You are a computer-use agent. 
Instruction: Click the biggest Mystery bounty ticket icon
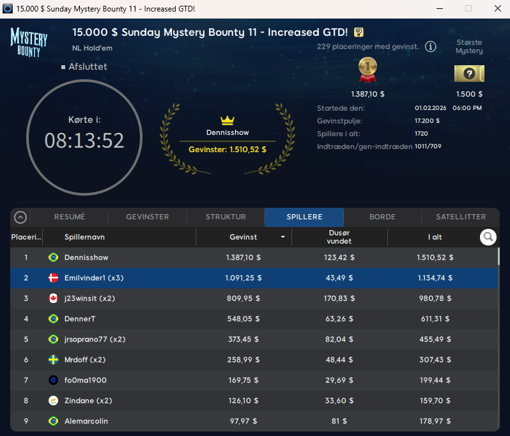point(469,74)
